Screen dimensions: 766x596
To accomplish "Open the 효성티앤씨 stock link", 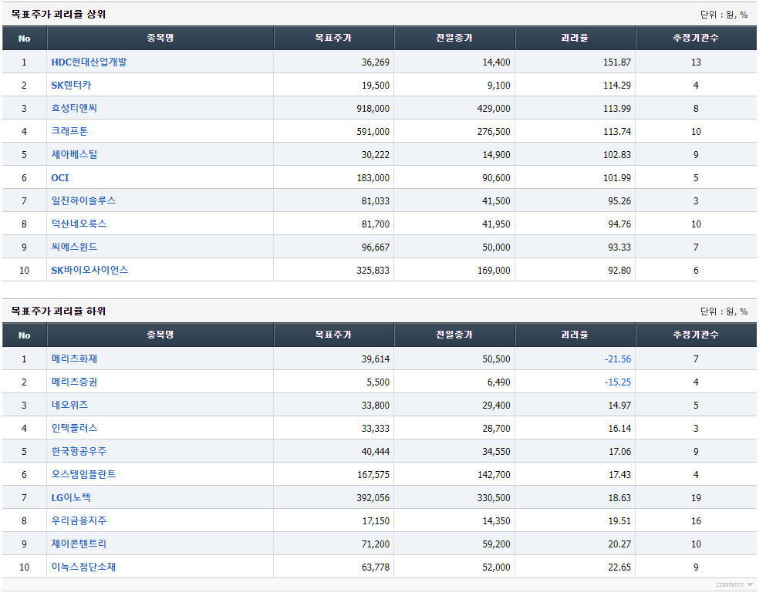I will (74, 108).
